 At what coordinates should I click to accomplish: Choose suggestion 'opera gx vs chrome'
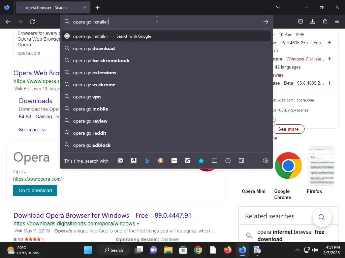pos(166,85)
